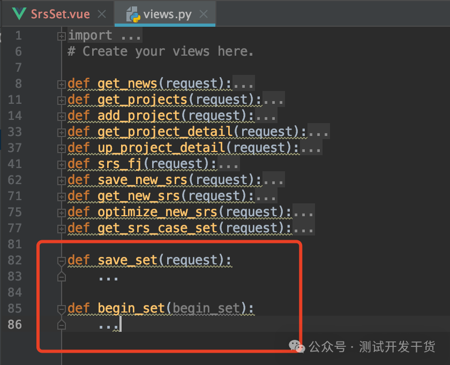The image size is (450, 365).
Task: Click the folded ellipsis after get_project_detail(request):
Action: pos(319,132)
